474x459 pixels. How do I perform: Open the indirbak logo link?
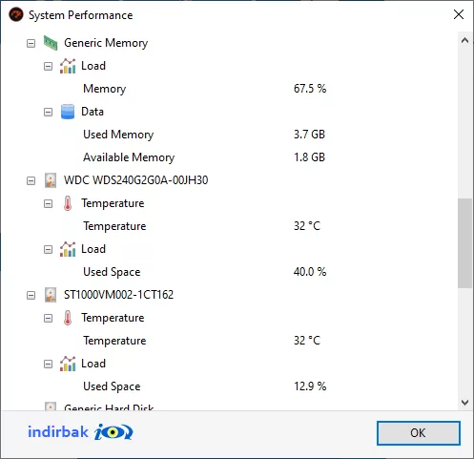point(80,432)
